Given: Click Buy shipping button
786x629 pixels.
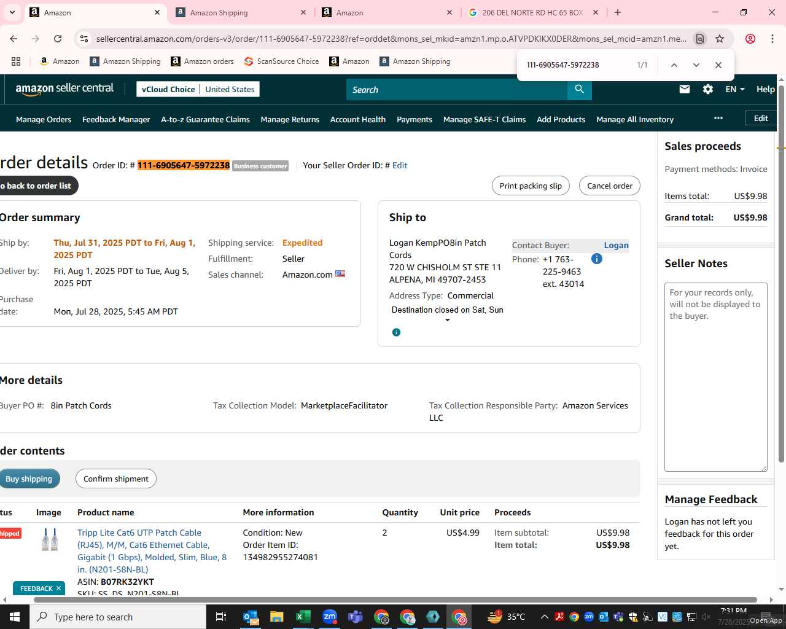Looking at the screenshot, I should pos(29,479).
